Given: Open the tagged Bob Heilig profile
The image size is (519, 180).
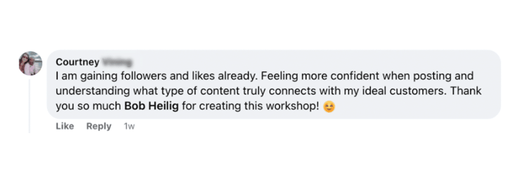Looking at the screenshot, I should click(151, 107).
